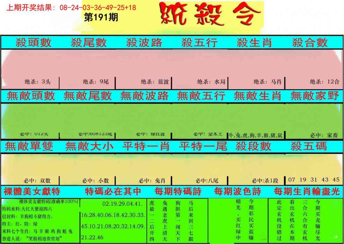344x244 pixels.
Task: Click the 特码来料:大红大紫迎四六 line
Action: coord(27,209)
